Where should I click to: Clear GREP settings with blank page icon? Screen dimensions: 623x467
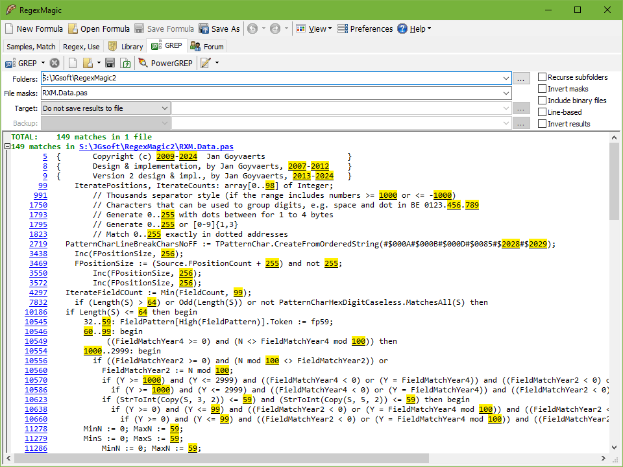[x=73, y=63]
